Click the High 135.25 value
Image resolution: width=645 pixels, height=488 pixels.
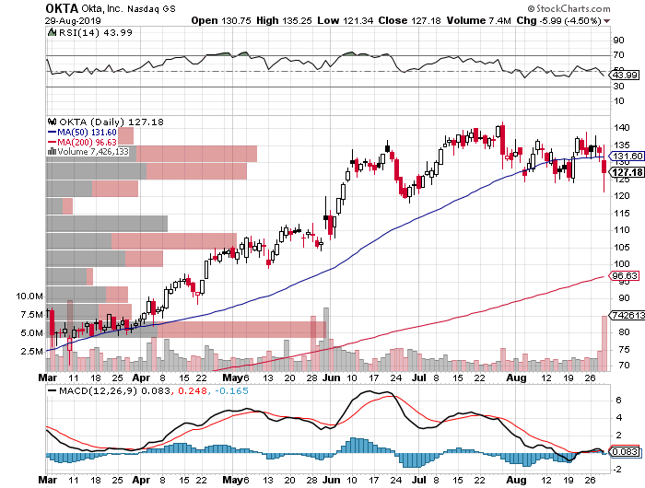pyautogui.click(x=284, y=20)
